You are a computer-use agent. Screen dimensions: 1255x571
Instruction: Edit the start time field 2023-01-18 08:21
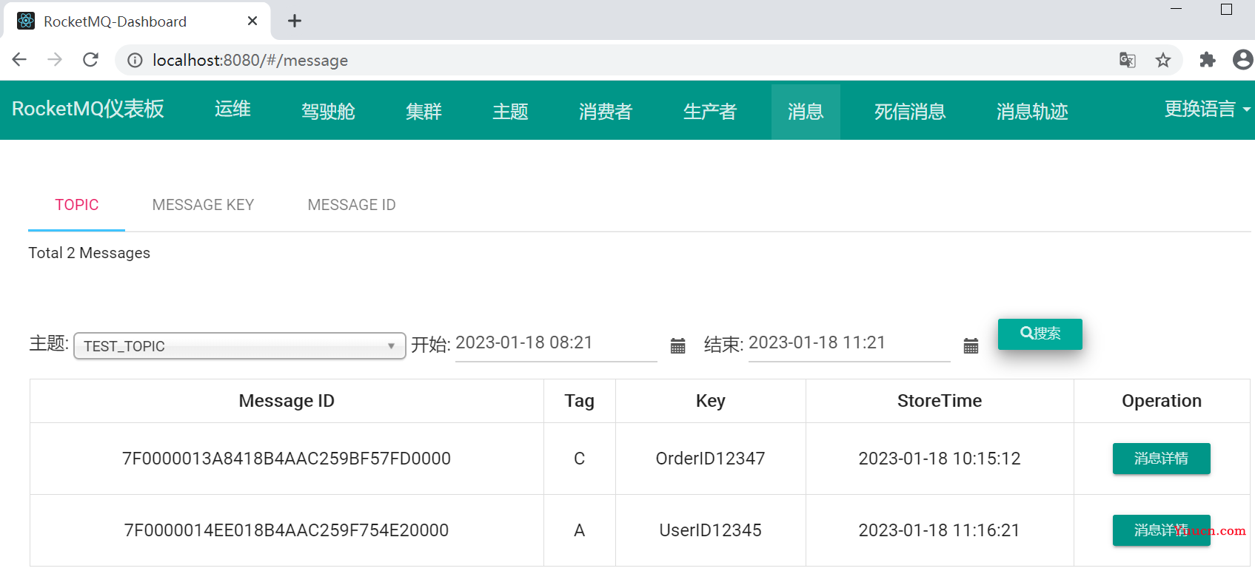[556, 343]
